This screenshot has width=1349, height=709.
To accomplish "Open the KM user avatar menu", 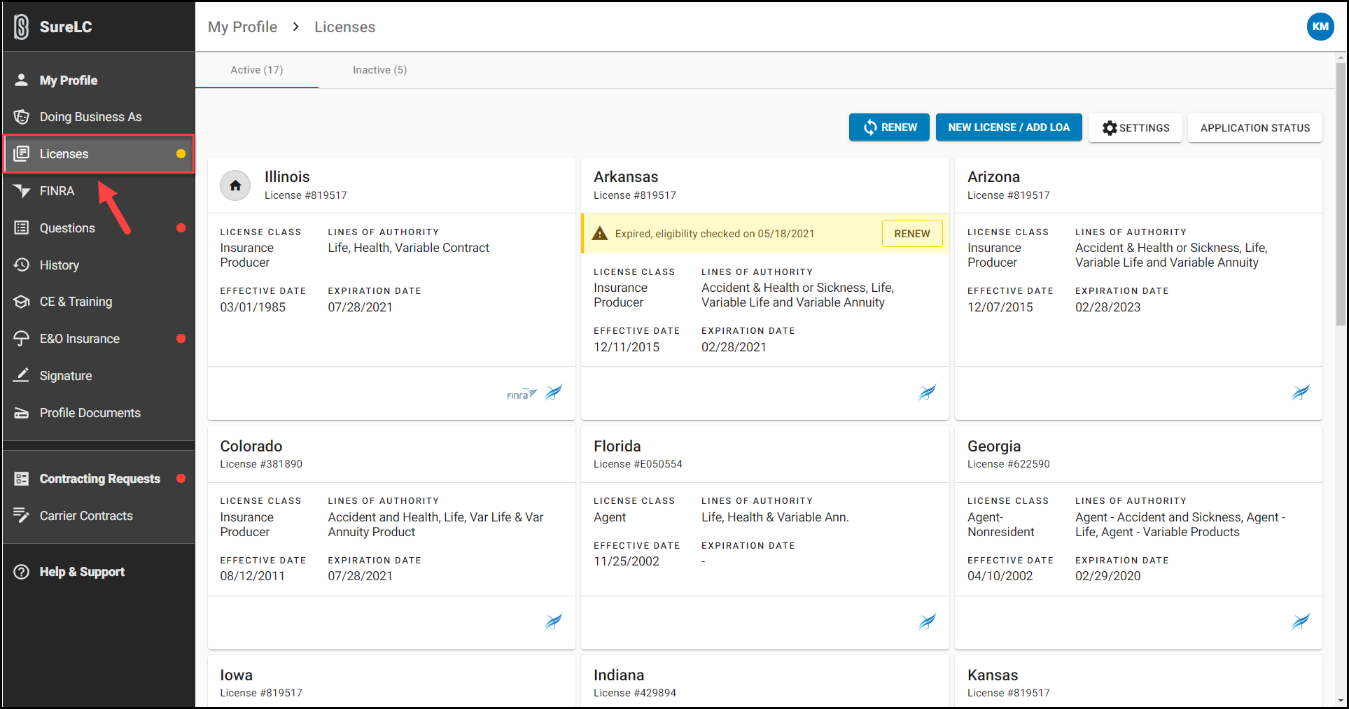I will [x=1320, y=27].
